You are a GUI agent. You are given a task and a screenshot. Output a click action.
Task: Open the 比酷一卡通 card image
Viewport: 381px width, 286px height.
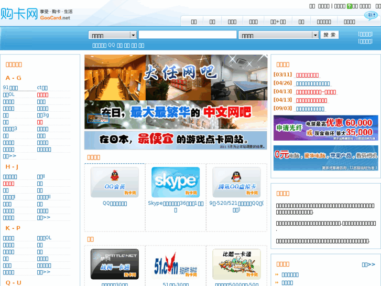click(237, 264)
